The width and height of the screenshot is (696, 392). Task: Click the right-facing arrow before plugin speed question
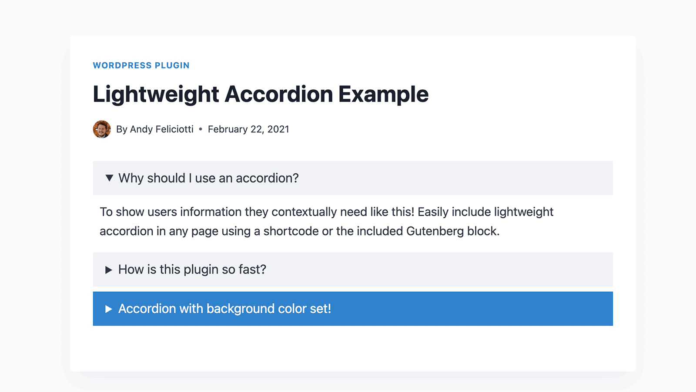tap(109, 270)
